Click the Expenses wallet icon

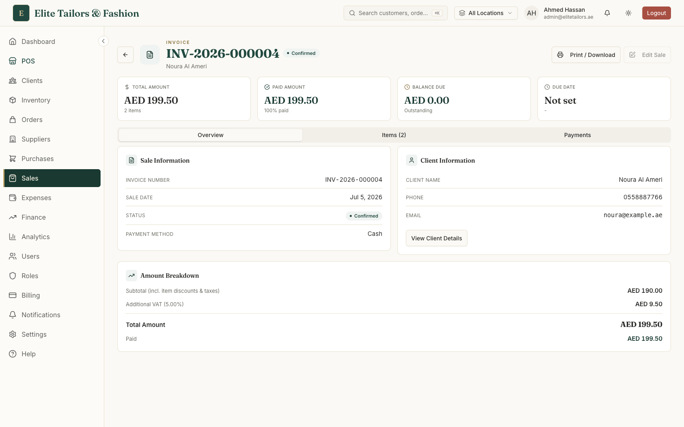click(x=13, y=198)
